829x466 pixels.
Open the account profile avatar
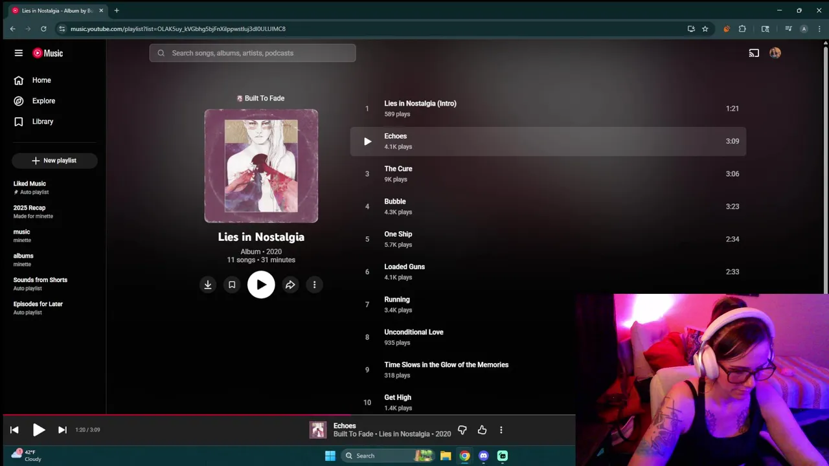[775, 53]
